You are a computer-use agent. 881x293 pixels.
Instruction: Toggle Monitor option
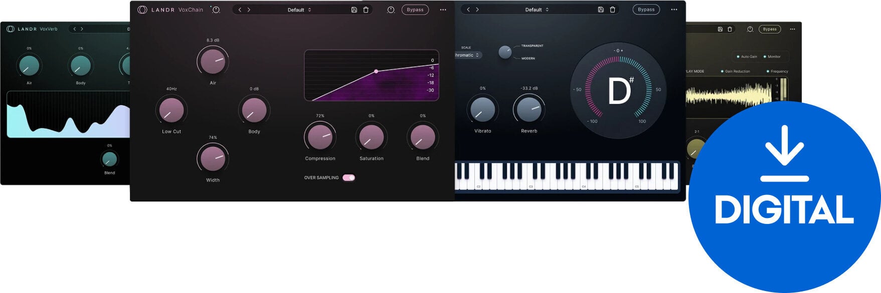click(772, 56)
